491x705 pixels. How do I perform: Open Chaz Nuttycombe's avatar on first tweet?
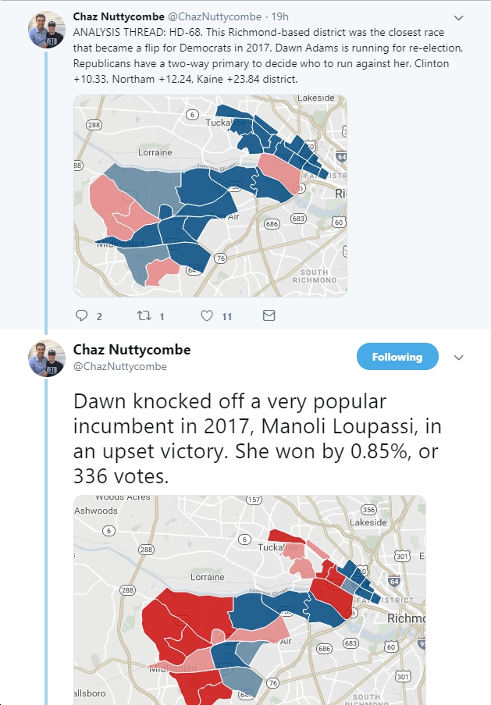coord(47,29)
